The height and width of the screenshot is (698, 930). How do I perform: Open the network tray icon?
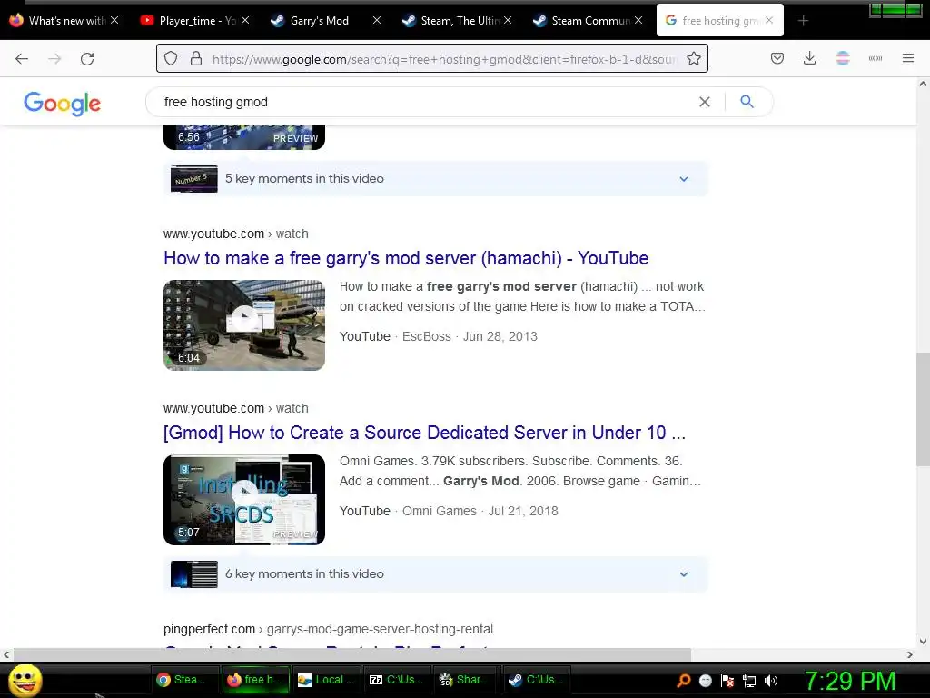click(749, 681)
